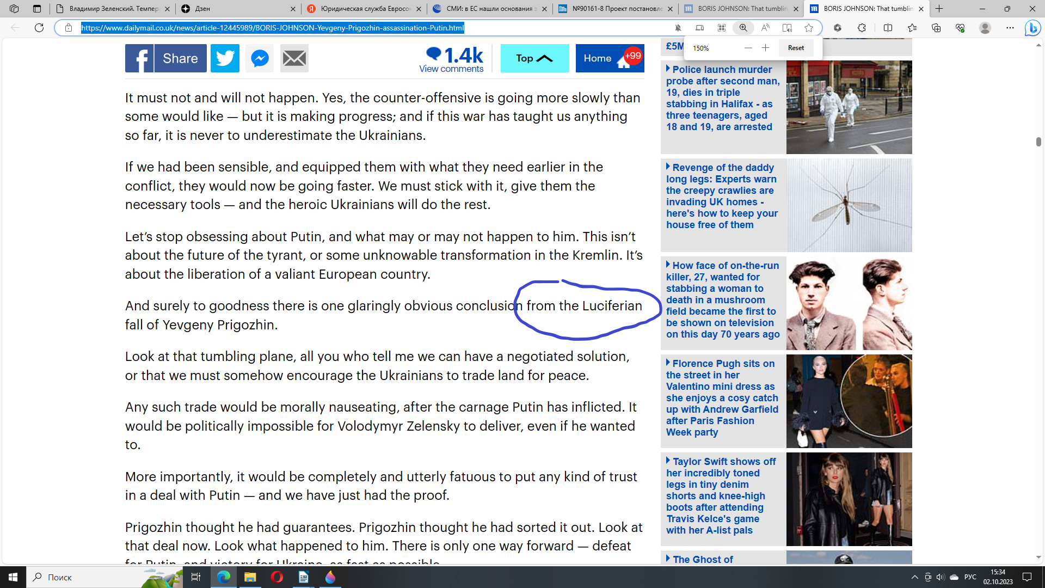
Task: Toggle split screen view
Action: (888, 28)
